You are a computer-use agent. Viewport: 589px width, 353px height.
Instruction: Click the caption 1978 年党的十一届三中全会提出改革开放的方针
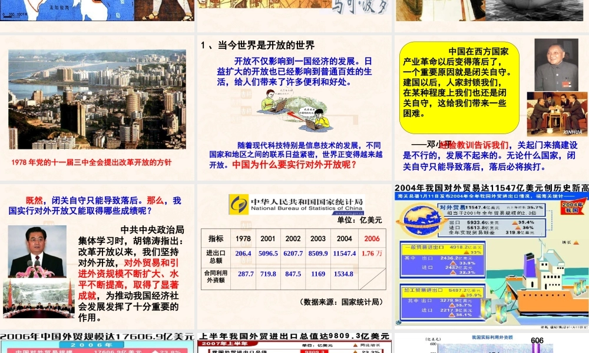(91, 162)
